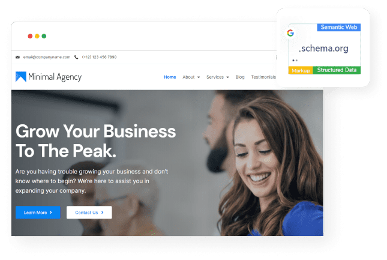Open the Blog nav item

pos(240,77)
